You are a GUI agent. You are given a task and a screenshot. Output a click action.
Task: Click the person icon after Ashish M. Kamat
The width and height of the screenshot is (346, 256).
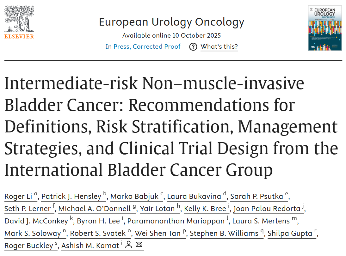click(x=128, y=245)
